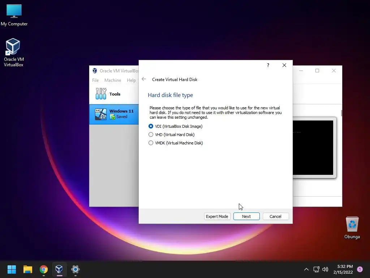The height and width of the screenshot is (278, 370).
Task: Select VDI (VirtualBox Disk Image) option
Action: pos(175,126)
